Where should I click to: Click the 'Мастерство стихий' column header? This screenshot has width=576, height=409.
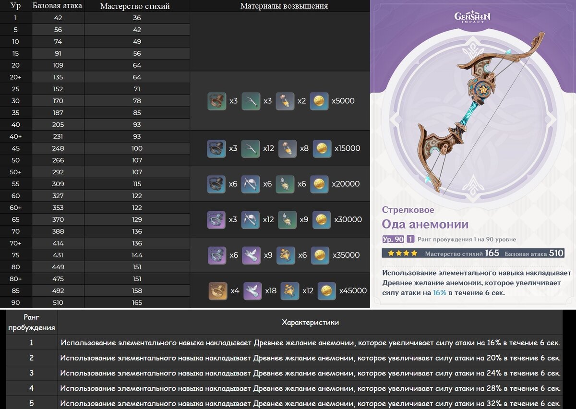click(x=135, y=6)
